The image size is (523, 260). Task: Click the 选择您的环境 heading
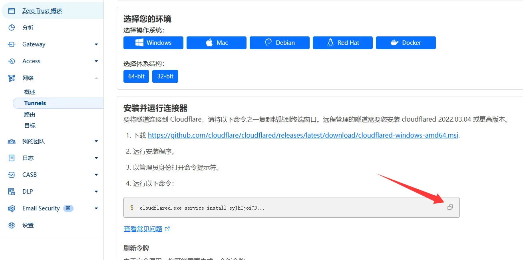point(147,19)
